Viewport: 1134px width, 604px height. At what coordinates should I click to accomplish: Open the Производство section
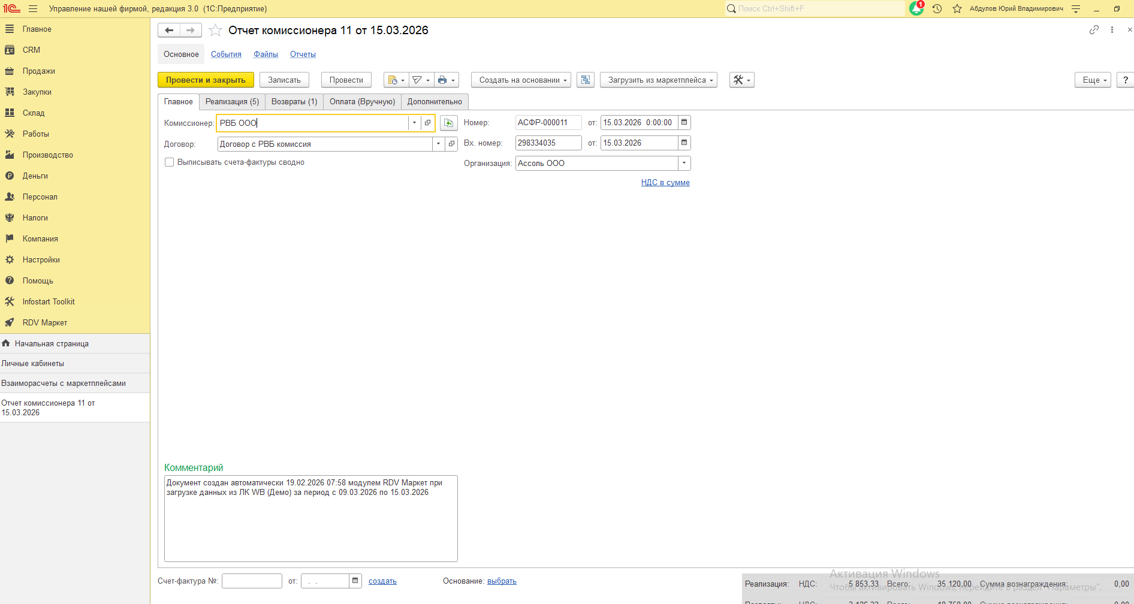(48, 155)
